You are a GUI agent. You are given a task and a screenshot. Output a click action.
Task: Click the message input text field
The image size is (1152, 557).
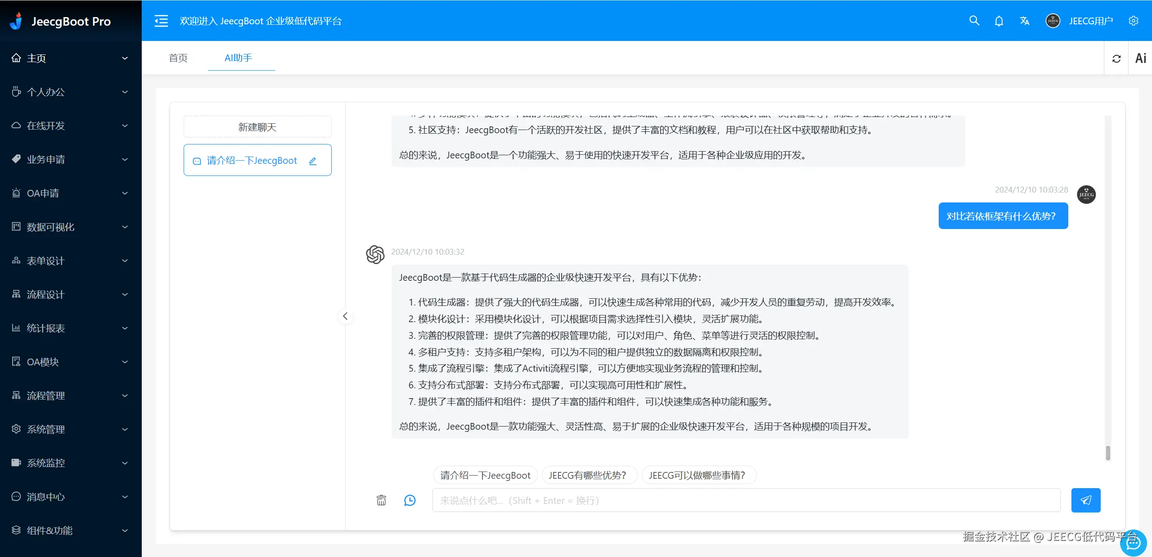746,500
